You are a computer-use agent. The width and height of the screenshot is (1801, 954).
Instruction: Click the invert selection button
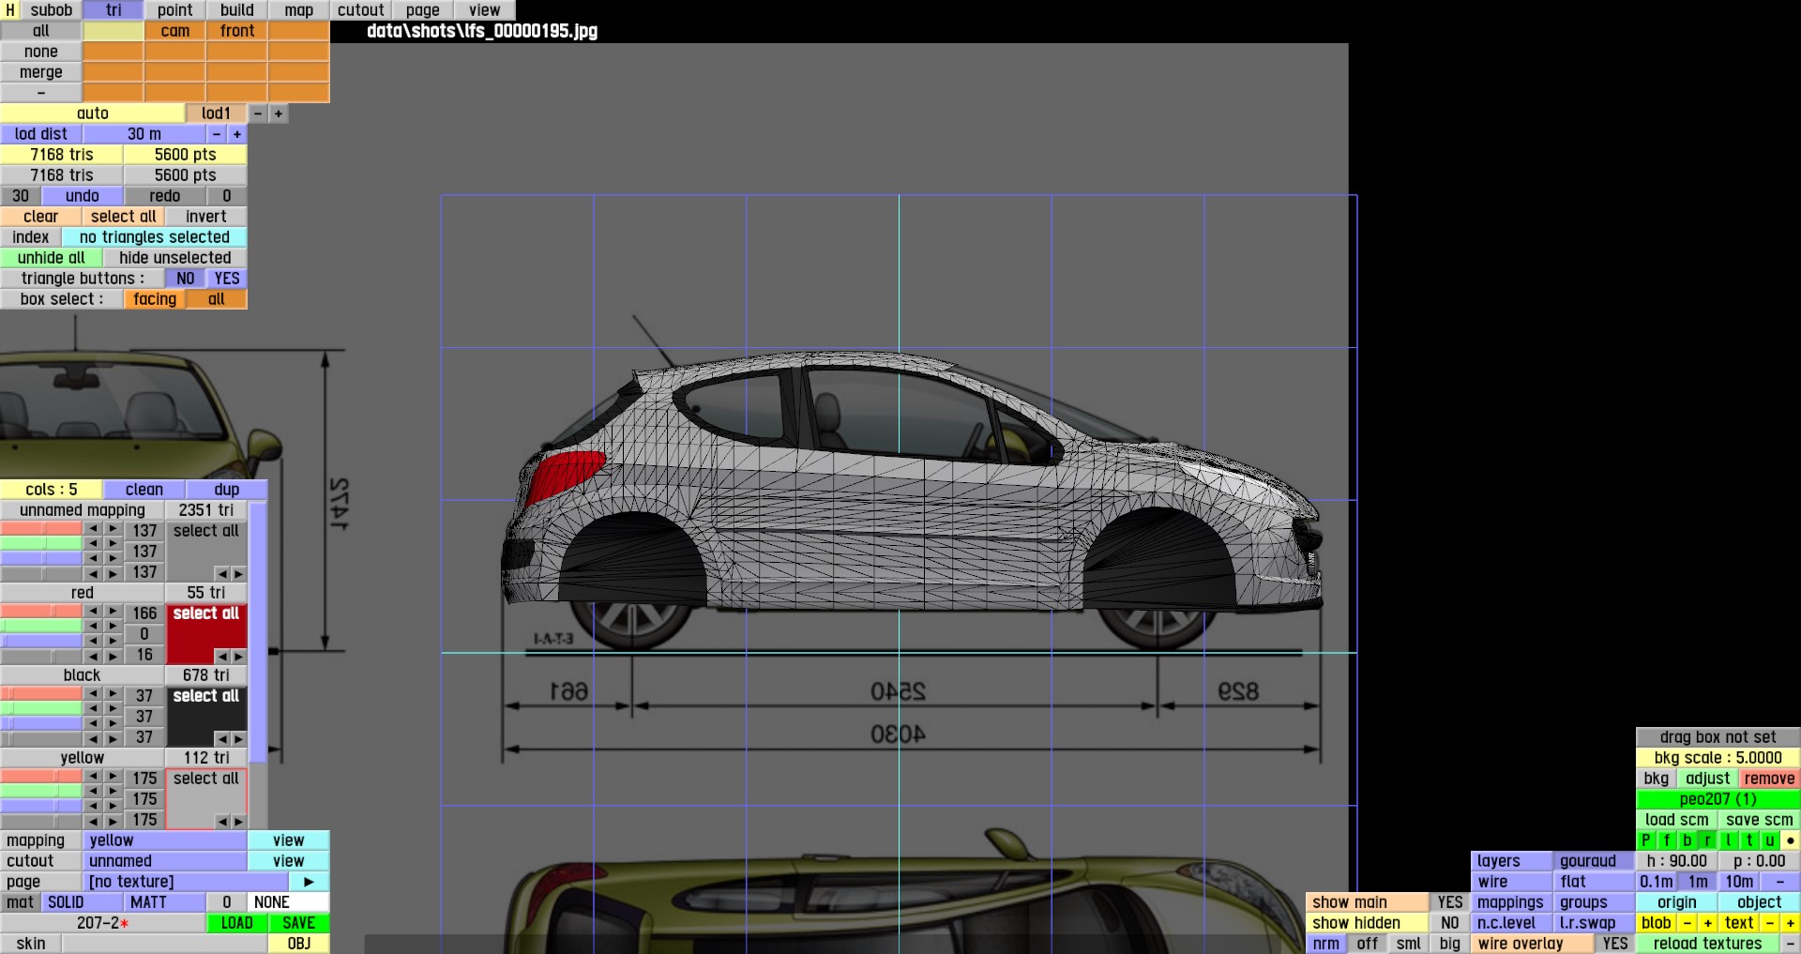click(x=206, y=217)
